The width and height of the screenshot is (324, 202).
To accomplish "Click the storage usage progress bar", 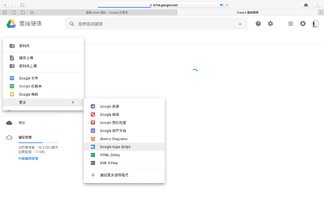I will (38, 142).
